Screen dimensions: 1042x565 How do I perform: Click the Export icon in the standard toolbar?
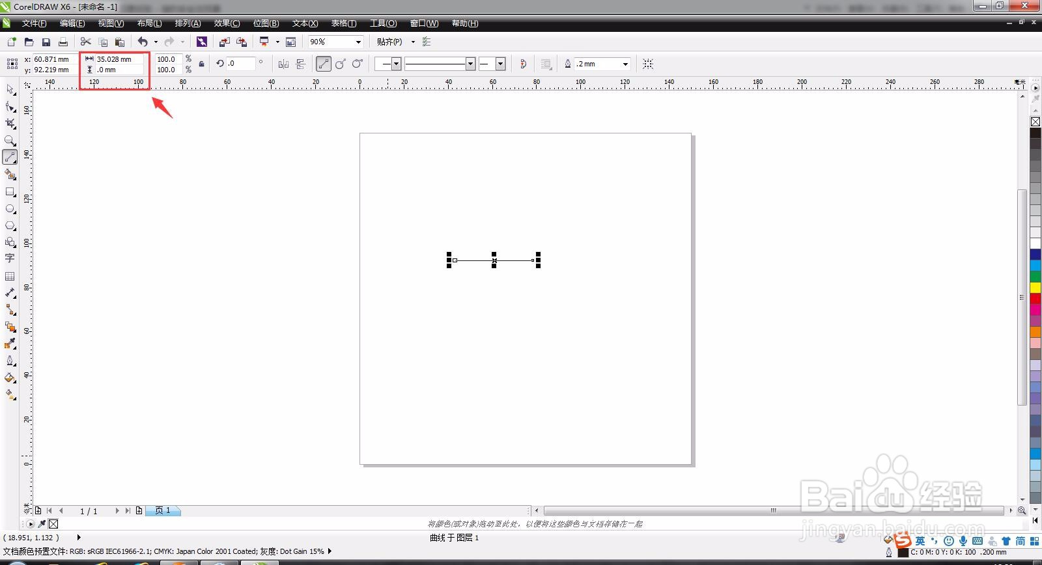click(241, 42)
